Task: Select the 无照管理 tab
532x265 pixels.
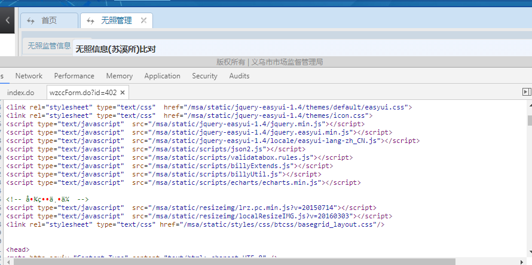Action: pyautogui.click(x=117, y=21)
